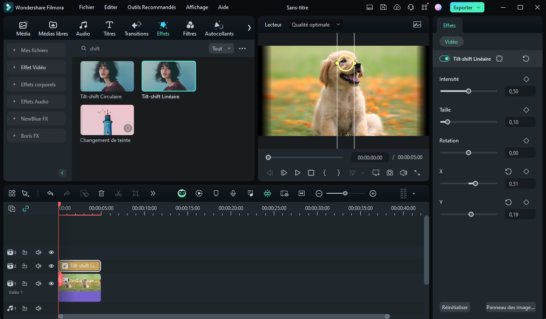Adjust preview volume
This screenshot has width=546, height=319.
pos(404,173)
